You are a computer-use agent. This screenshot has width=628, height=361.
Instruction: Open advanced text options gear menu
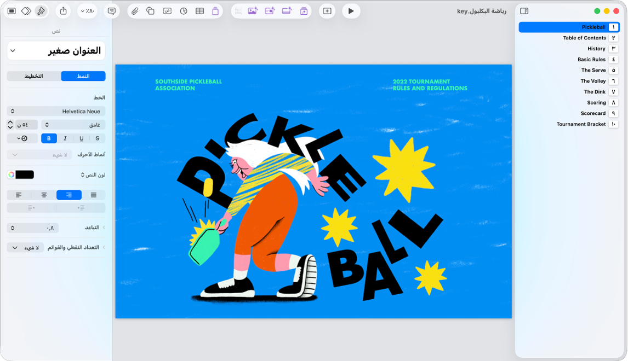tap(22, 138)
